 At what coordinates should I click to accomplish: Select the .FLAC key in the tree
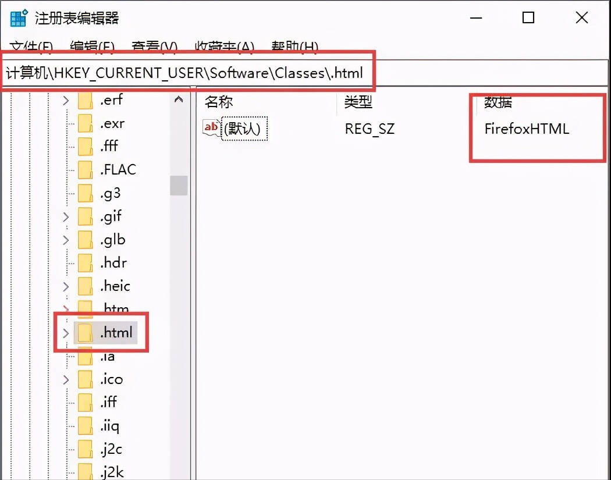coord(119,169)
